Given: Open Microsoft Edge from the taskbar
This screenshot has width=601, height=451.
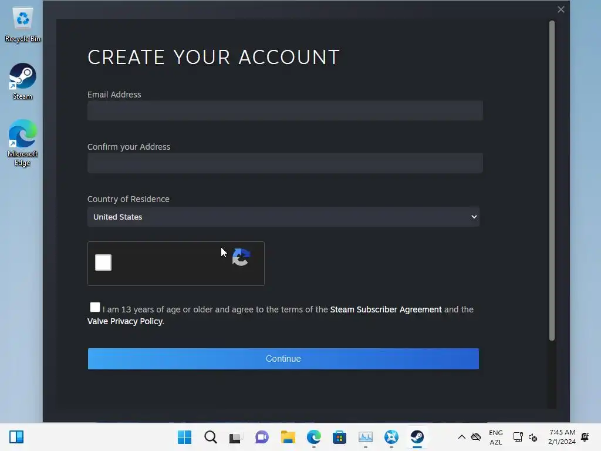Looking at the screenshot, I should 313,437.
